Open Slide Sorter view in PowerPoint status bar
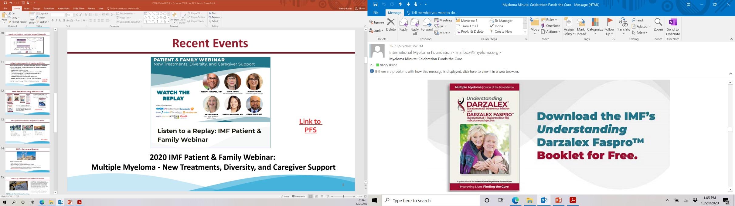This screenshot has height=206, width=735. click(x=316, y=196)
